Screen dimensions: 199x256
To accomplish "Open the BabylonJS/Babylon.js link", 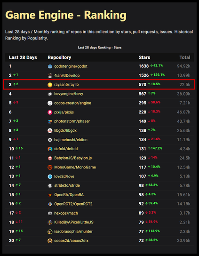I will 73,158.
